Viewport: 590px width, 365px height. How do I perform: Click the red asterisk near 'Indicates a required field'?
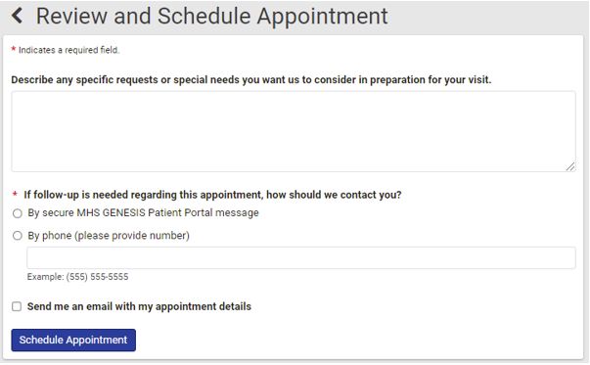14,49
